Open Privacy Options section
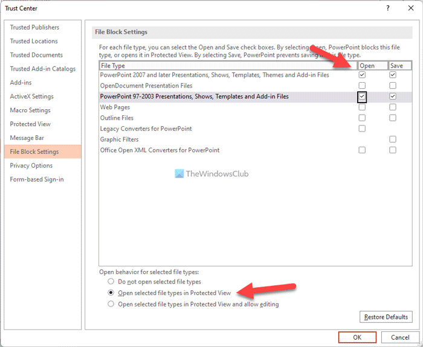 [43, 165]
